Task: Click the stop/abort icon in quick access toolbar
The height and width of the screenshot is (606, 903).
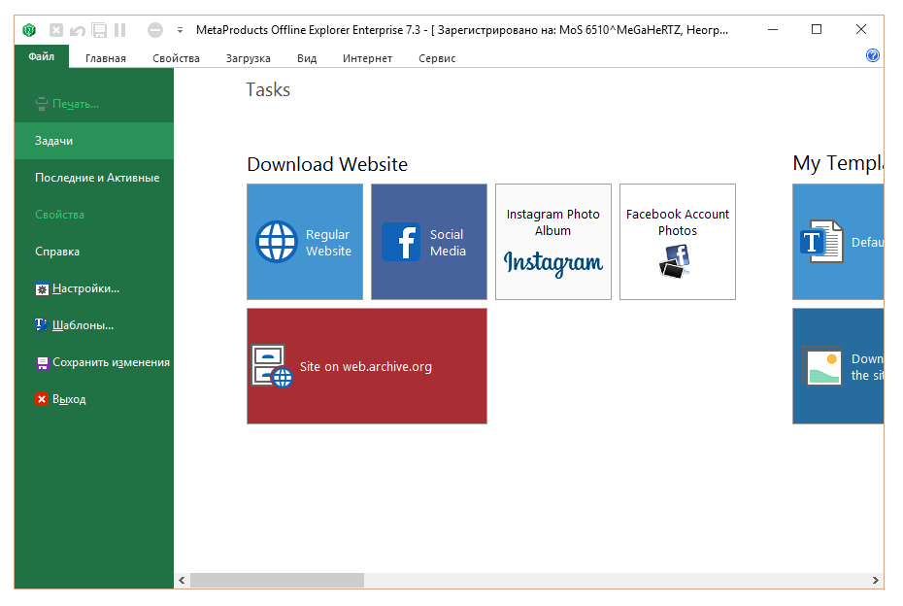Action: coord(56,30)
